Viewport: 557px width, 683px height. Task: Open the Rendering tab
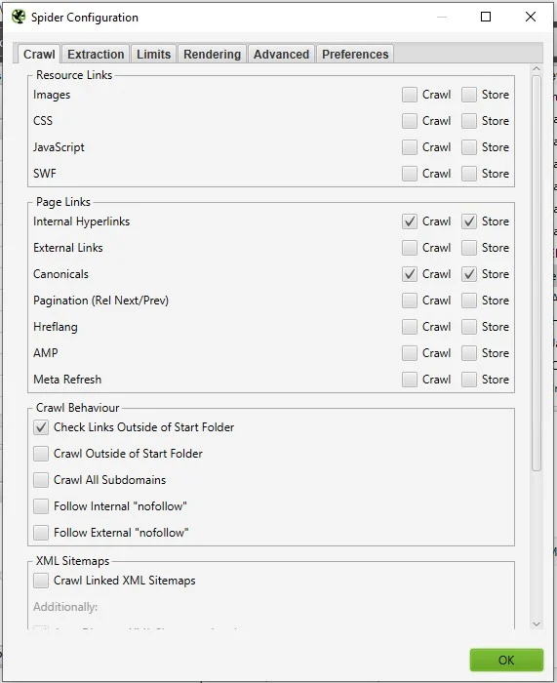pos(212,54)
